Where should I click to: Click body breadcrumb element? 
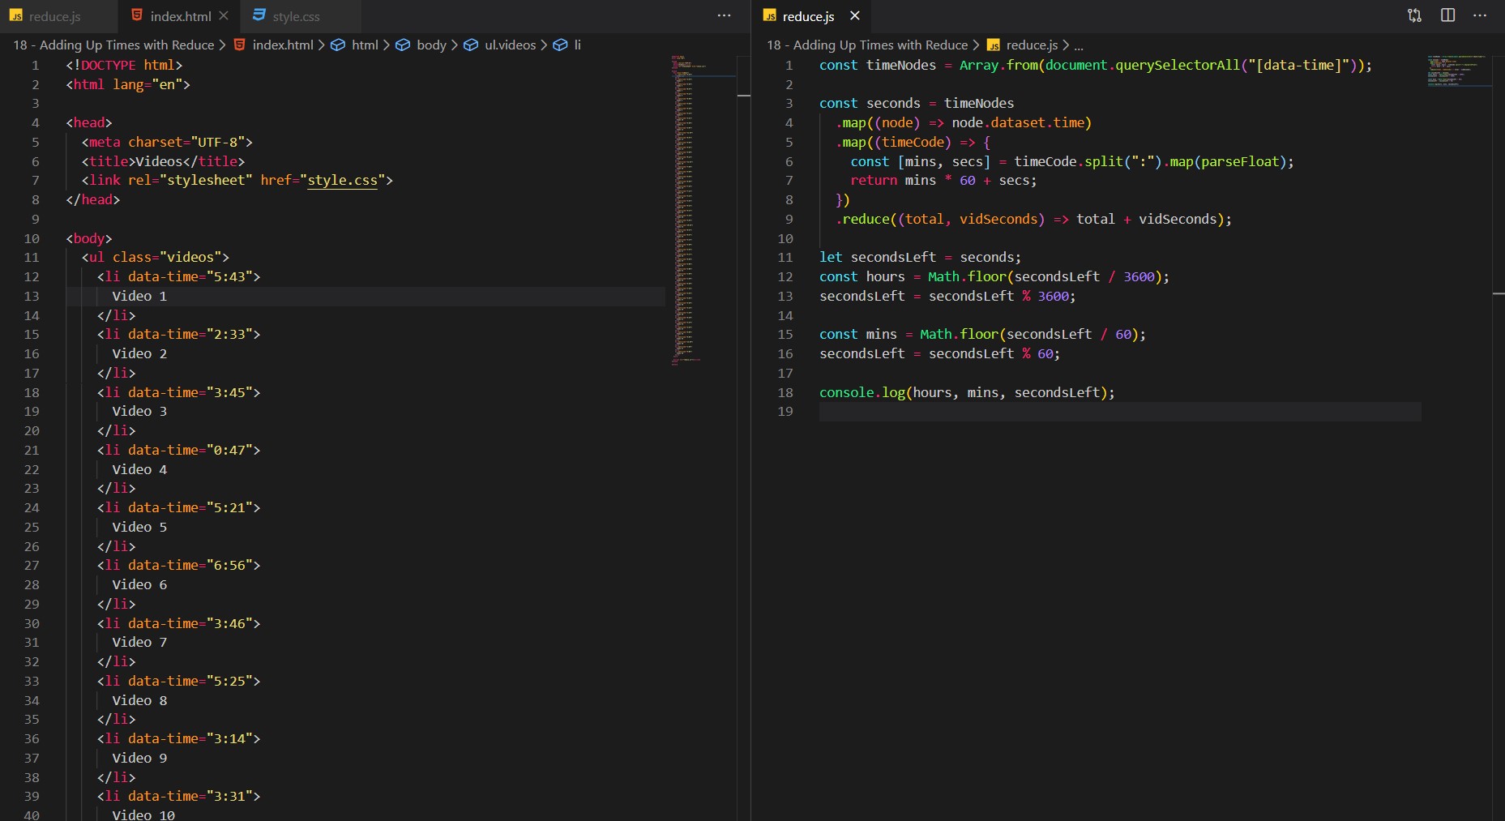[x=431, y=45]
